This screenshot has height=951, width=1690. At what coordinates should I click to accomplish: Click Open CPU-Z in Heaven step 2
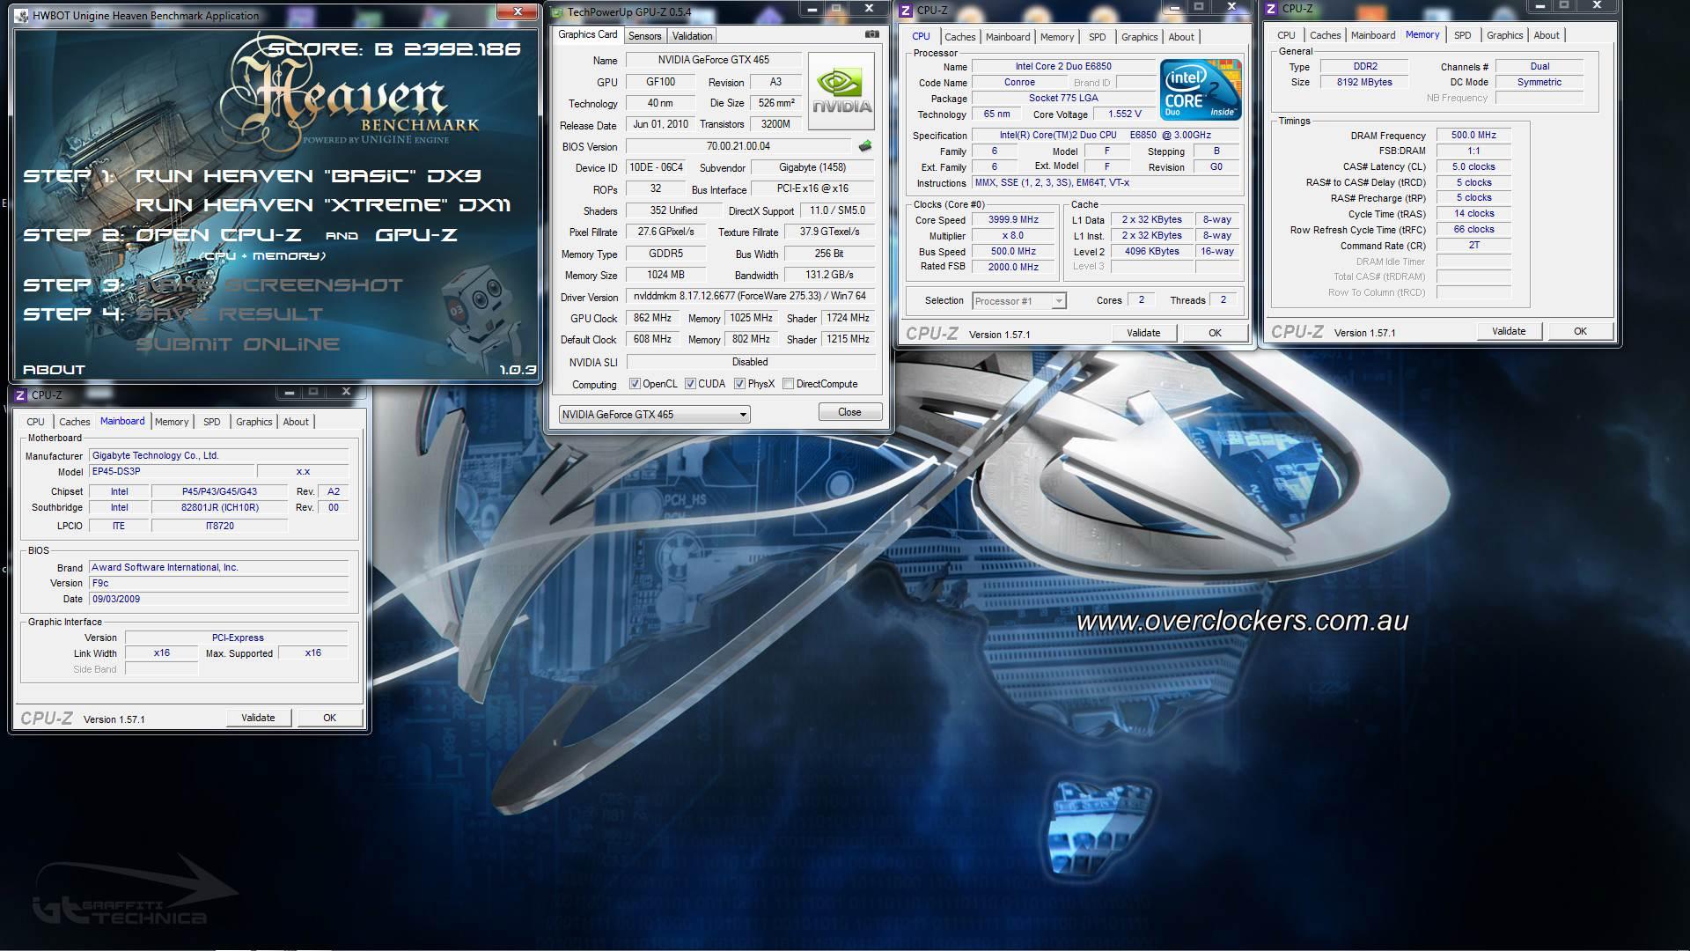(x=218, y=235)
